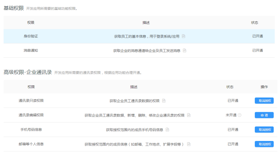Click description about 新增、删除、修改企业通讯录

134,115
